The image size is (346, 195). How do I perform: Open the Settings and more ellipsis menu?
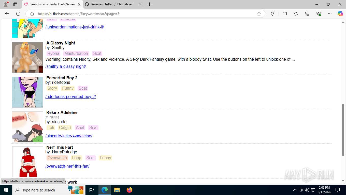click(x=330, y=14)
